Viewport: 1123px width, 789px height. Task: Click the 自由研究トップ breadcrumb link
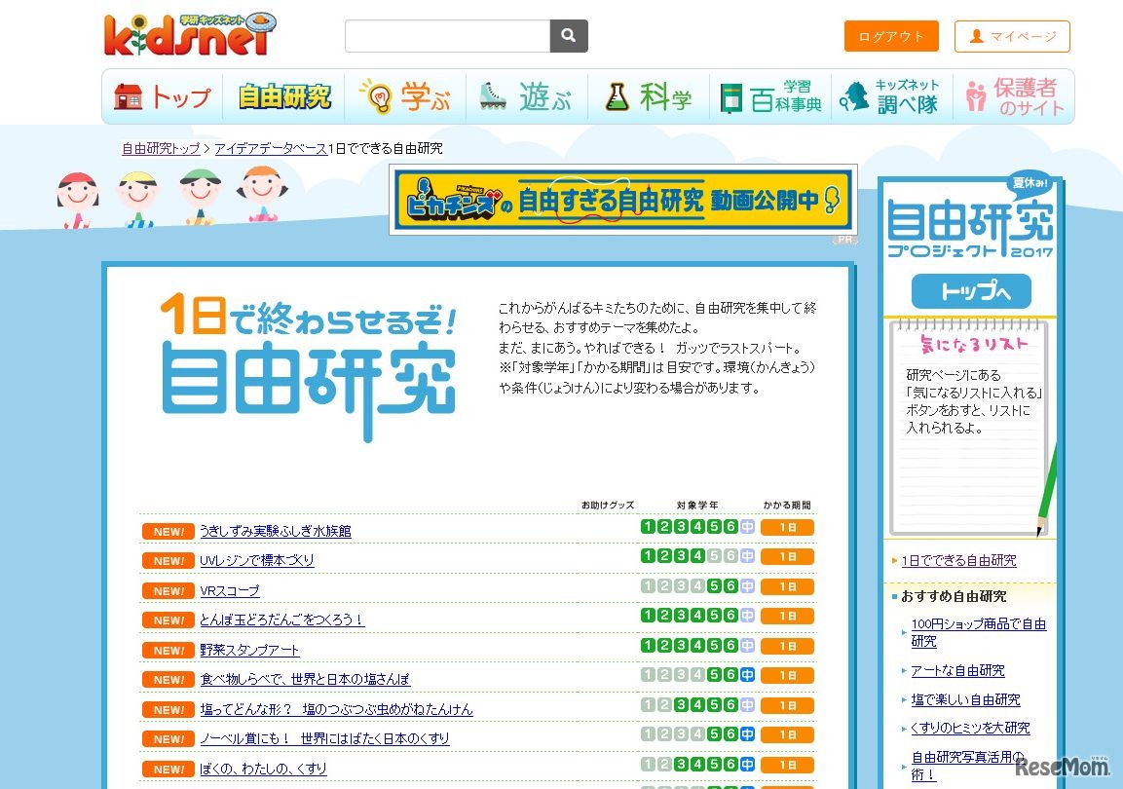[x=161, y=149]
